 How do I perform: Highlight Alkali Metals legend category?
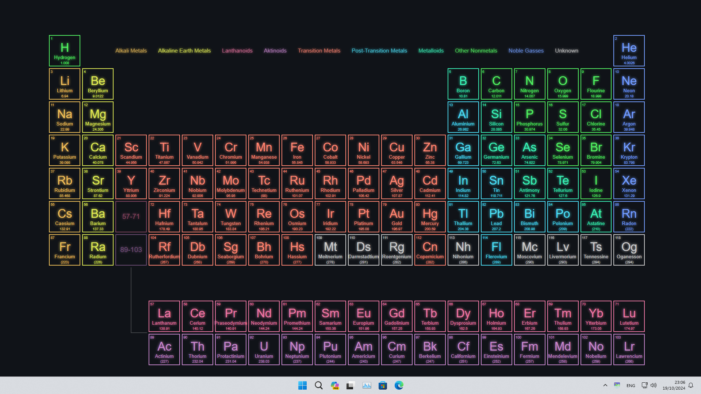tap(131, 51)
